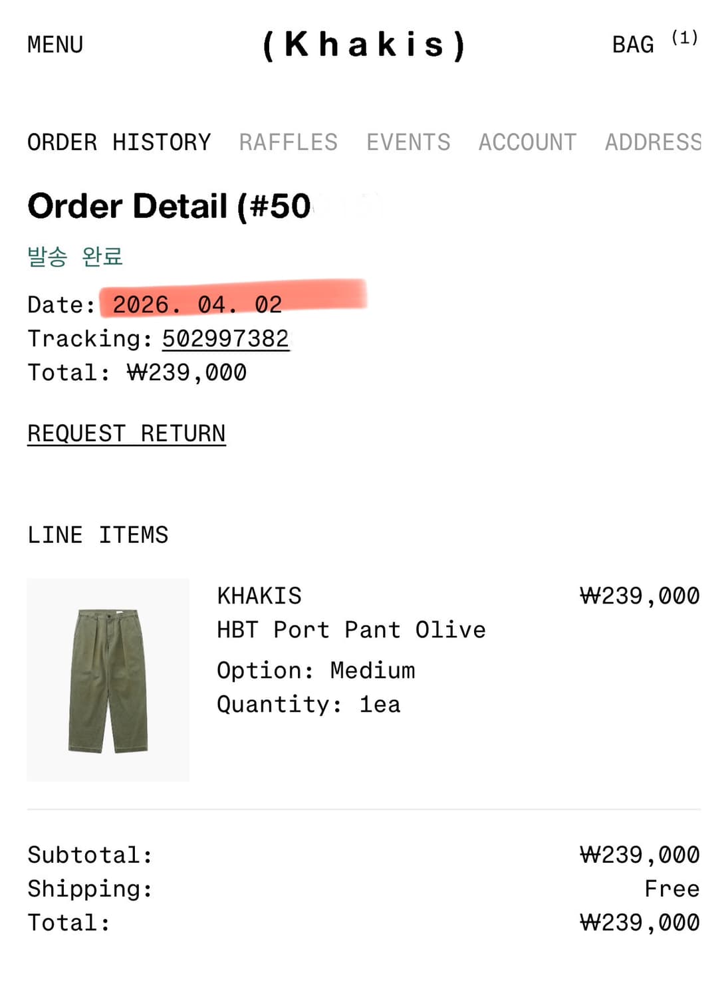Click the Option: Medium text

[x=315, y=670]
